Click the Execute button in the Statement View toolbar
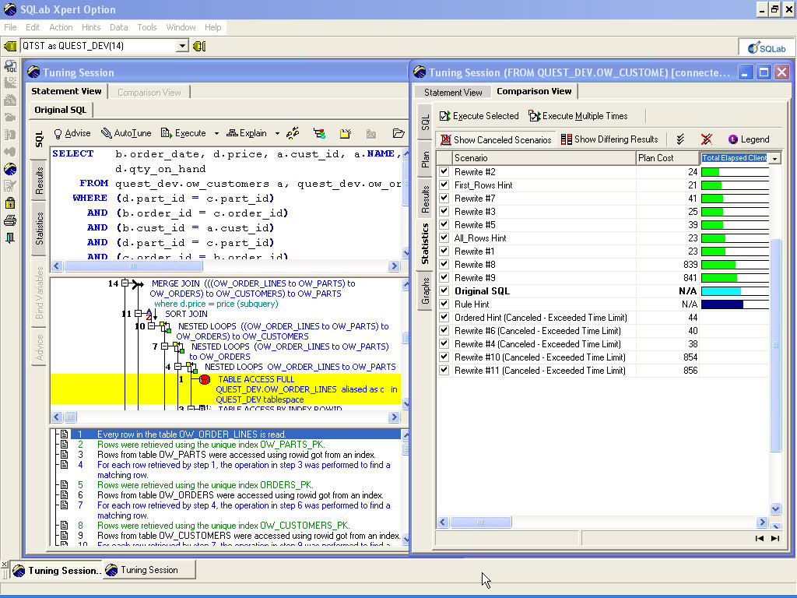 click(184, 133)
